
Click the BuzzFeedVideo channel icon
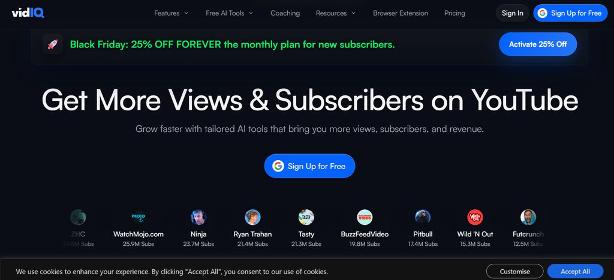tap(365, 217)
